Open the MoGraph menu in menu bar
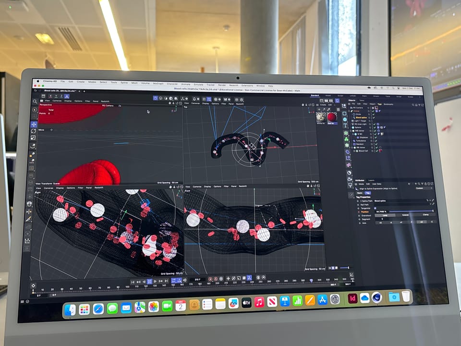 pyautogui.click(x=158, y=84)
